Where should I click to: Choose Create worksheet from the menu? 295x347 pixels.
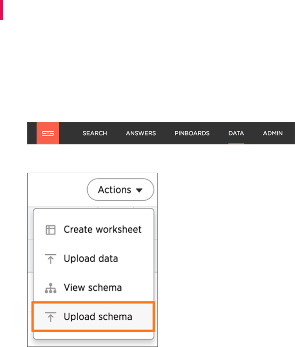102,230
